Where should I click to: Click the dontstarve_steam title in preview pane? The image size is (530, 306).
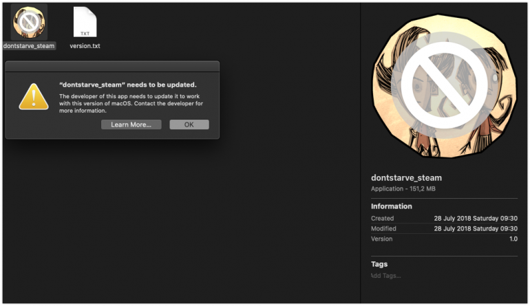406,177
